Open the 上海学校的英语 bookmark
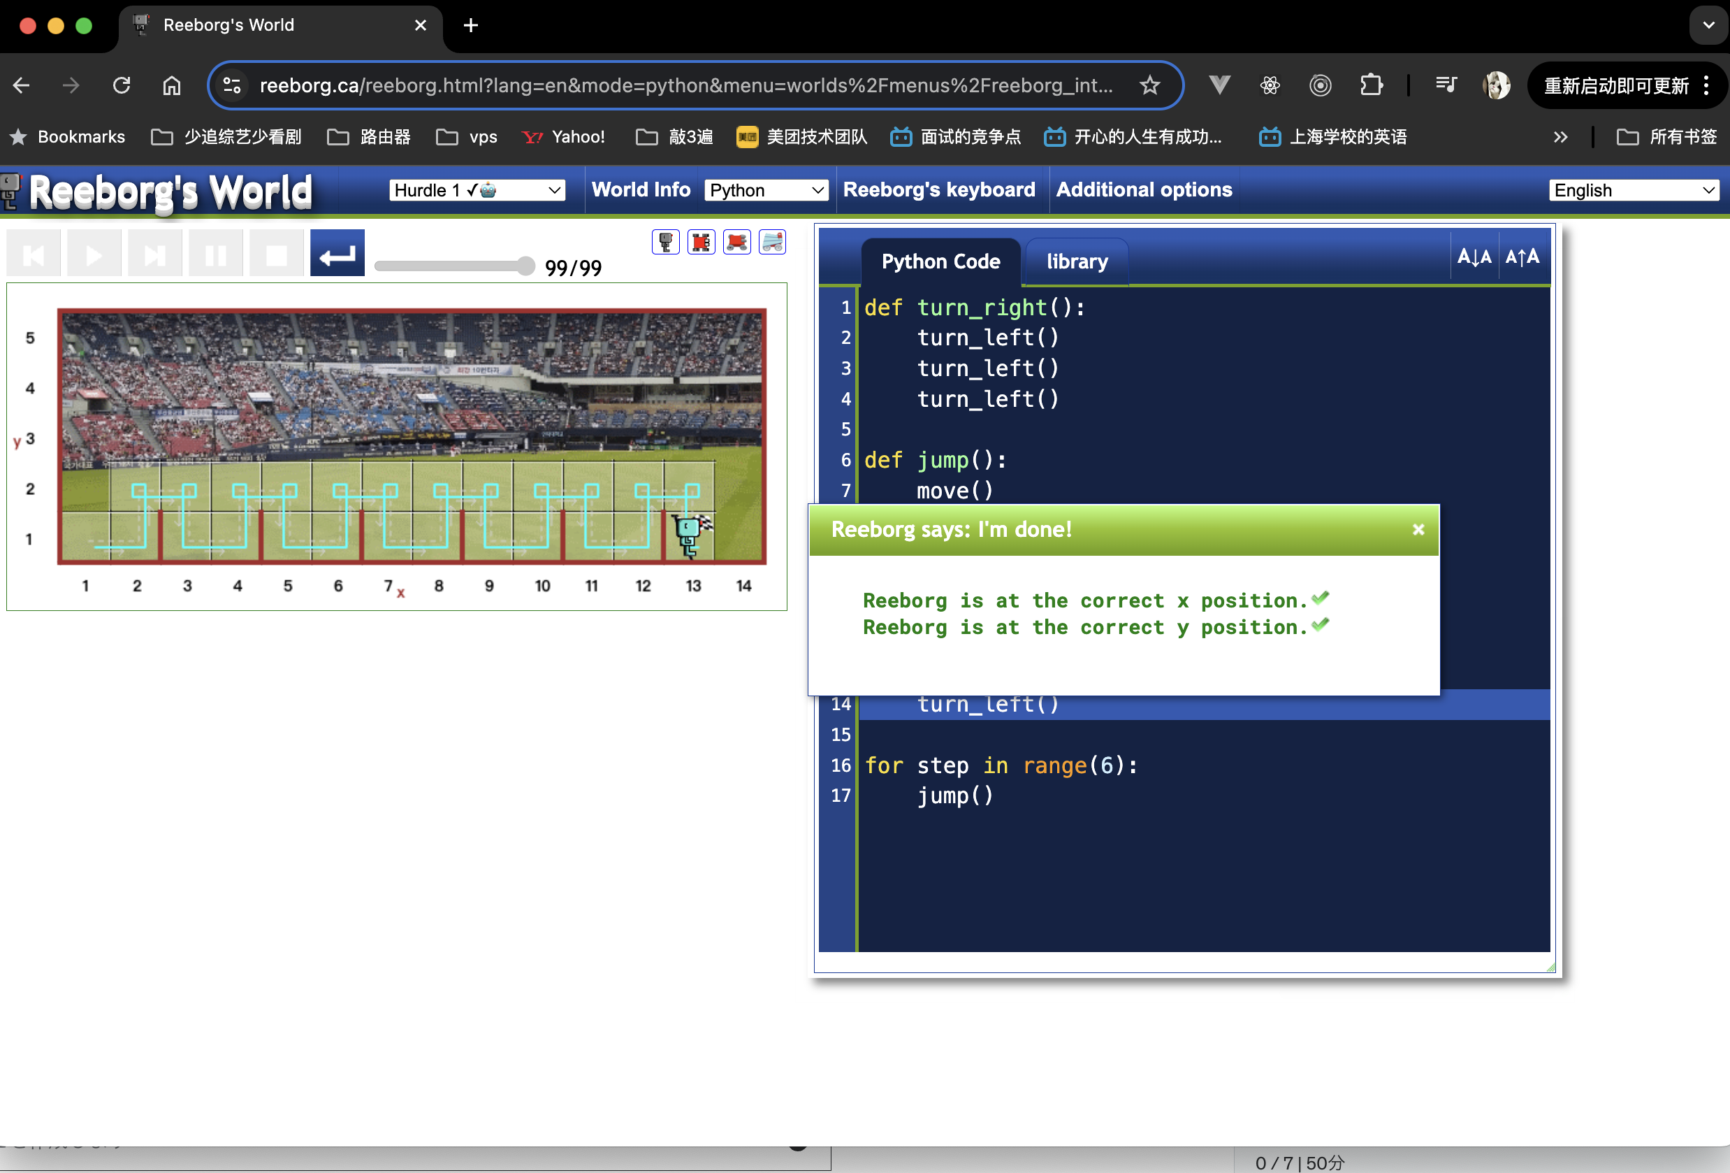Image resolution: width=1730 pixels, height=1173 pixels. pyautogui.click(x=1332, y=137)
